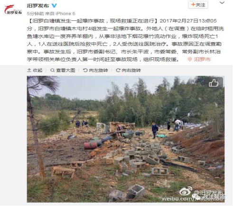Screen dimensions: 233x206
Task: Click the collapse up-arrow icon
Action: [x=29, y=70]
